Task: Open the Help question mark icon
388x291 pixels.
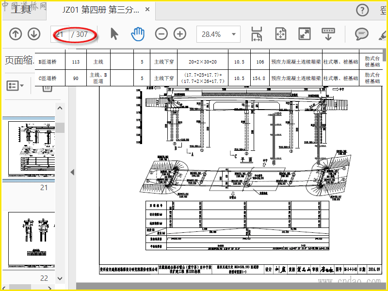Action: 362,10
